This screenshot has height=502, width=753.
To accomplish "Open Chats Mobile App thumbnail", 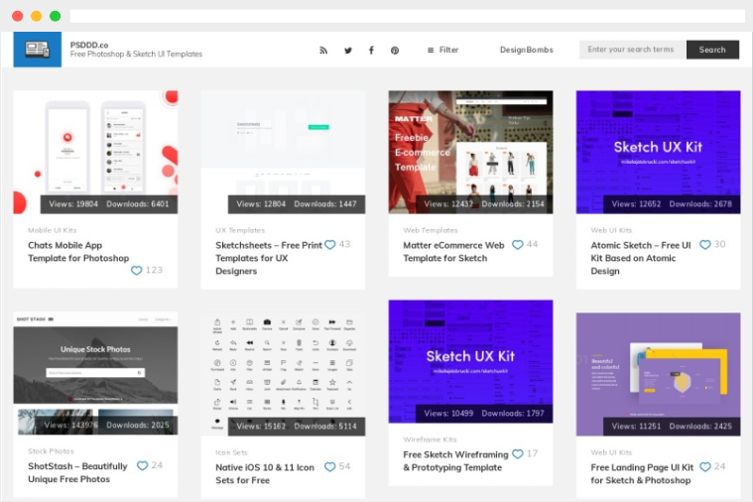I will click(x=95, y=152).
